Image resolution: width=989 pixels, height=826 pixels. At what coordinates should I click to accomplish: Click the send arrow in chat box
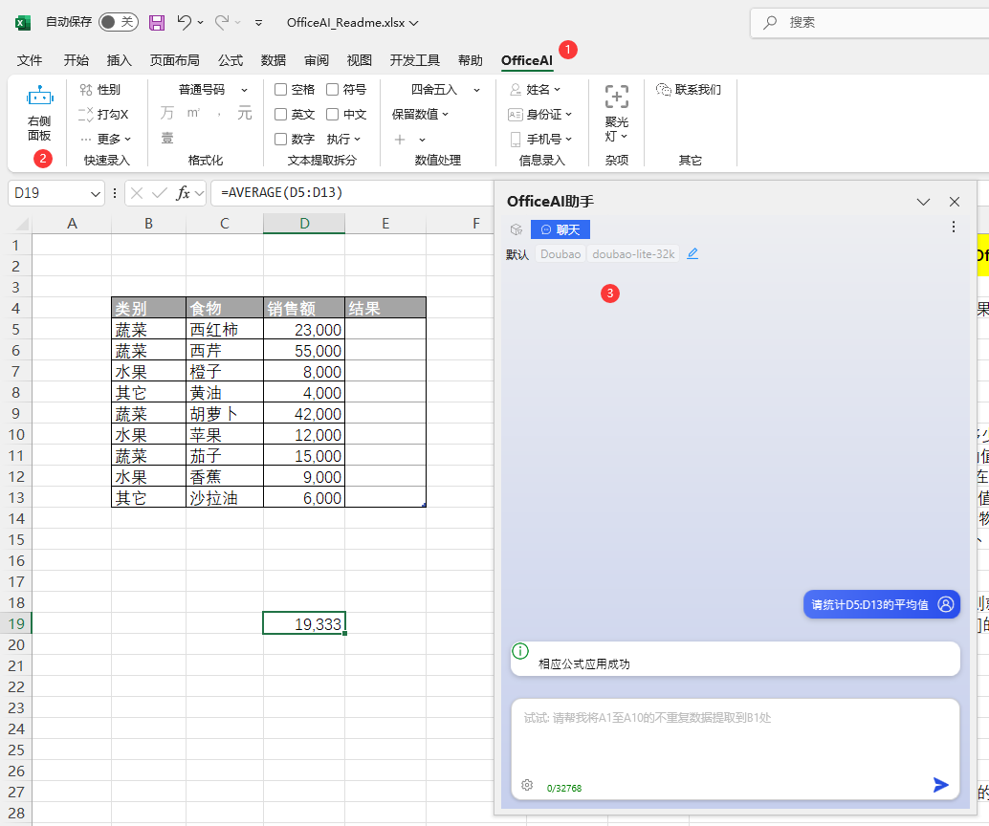tap(940, 785)
